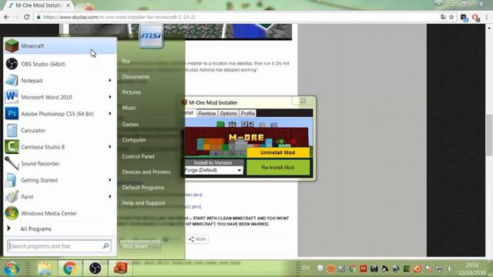Click the Re-Install Mod button
Viewport: 493px width, 277px height.
coord(278,168)
